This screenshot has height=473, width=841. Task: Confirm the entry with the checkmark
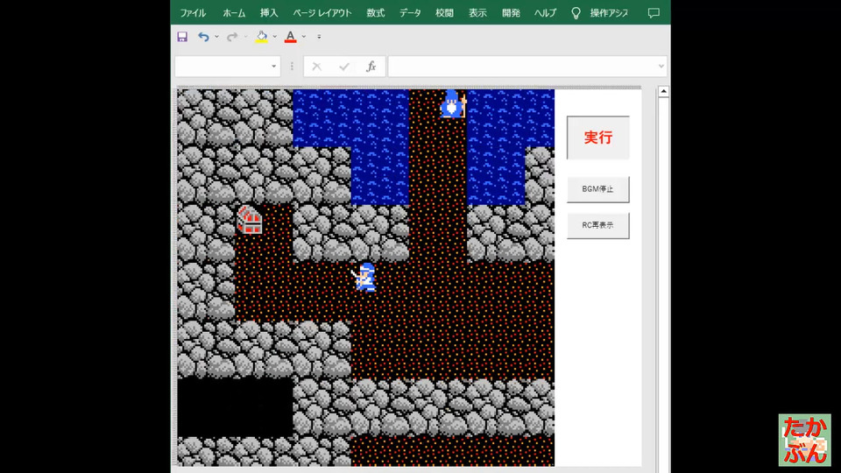tap(344, 67)
